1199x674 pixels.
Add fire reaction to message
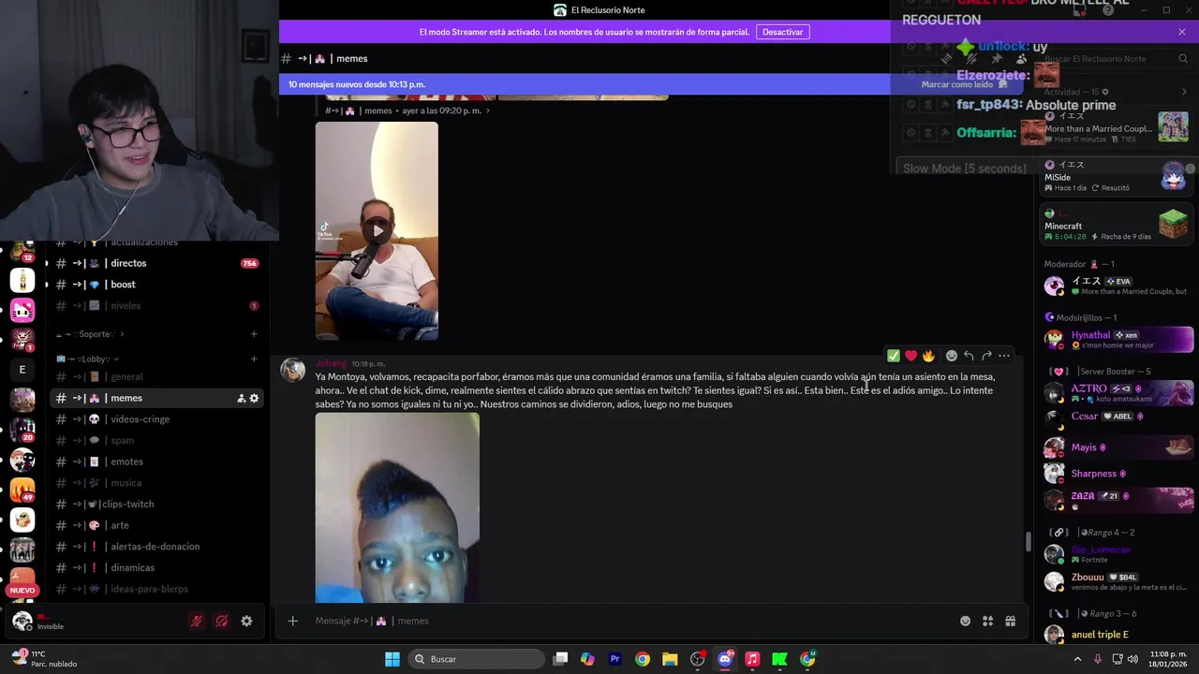click(x=928, y=356)
